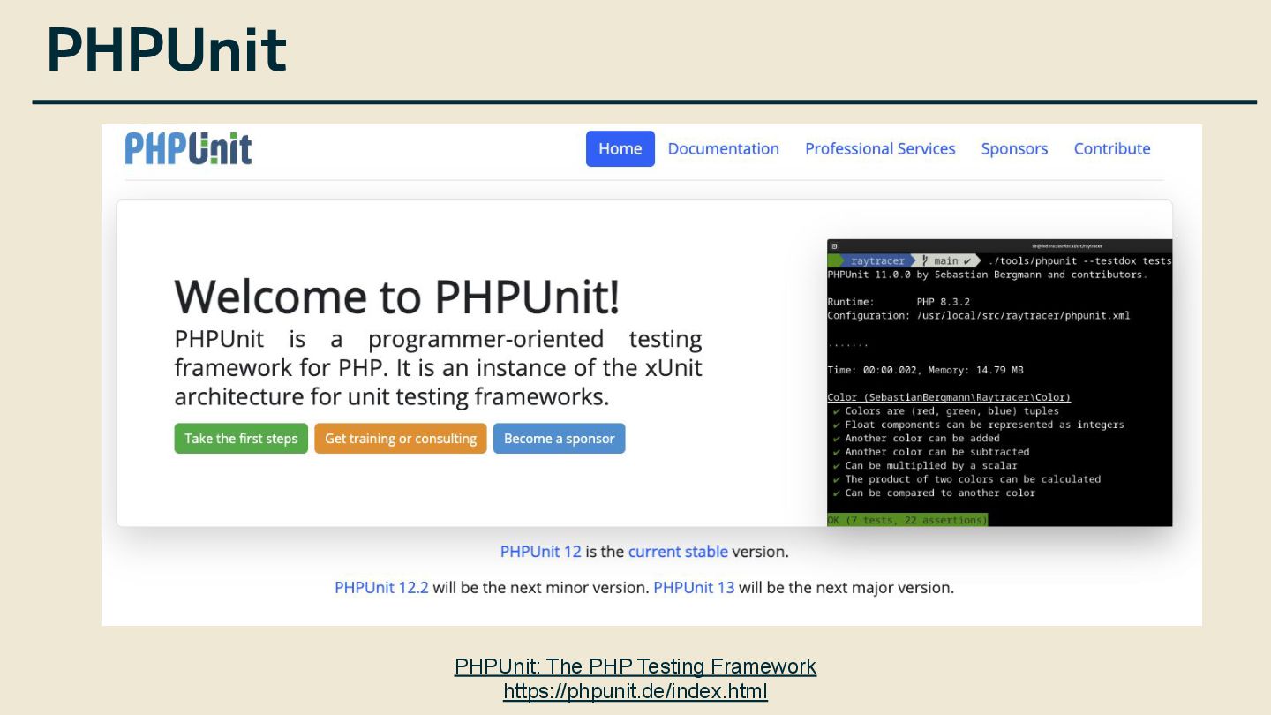Viewport: 1271px width, 715px height.
Task: Click 'Can be compared to another color' line
Action: pos(934,493)
